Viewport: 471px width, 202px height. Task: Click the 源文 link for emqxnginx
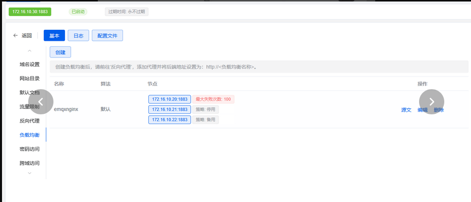(x=406, y=110)
